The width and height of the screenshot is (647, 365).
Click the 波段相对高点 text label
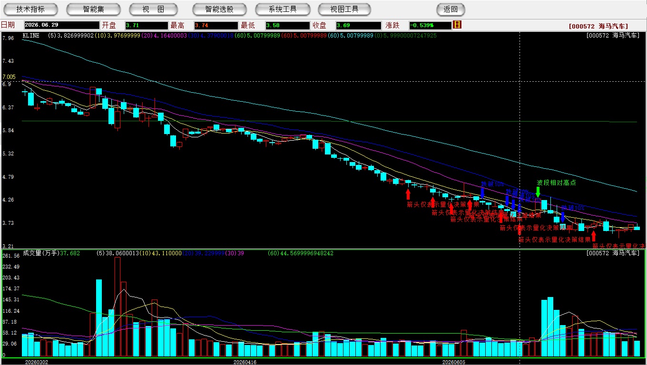click(x=556, y=182)
